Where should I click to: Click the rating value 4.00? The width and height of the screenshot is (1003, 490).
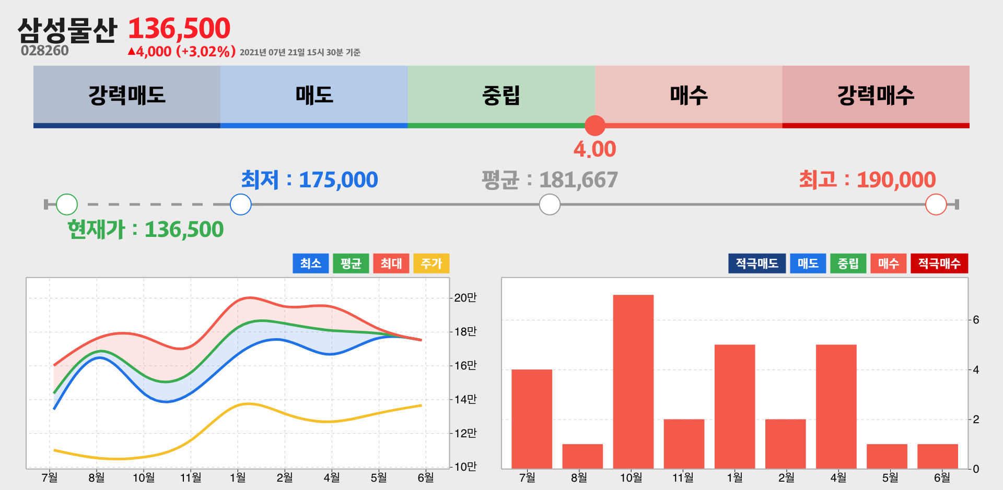tap(595, 149)
